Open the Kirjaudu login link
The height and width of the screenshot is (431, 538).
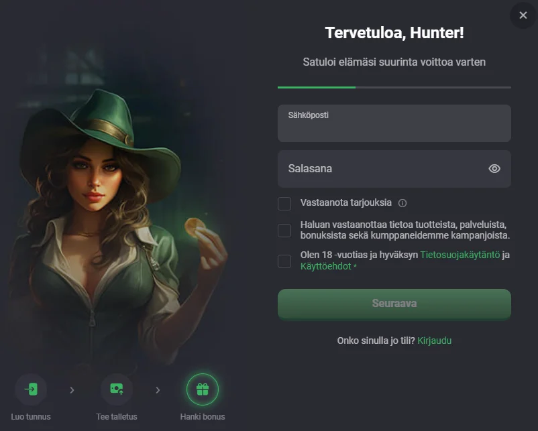[x=435, y=341]
